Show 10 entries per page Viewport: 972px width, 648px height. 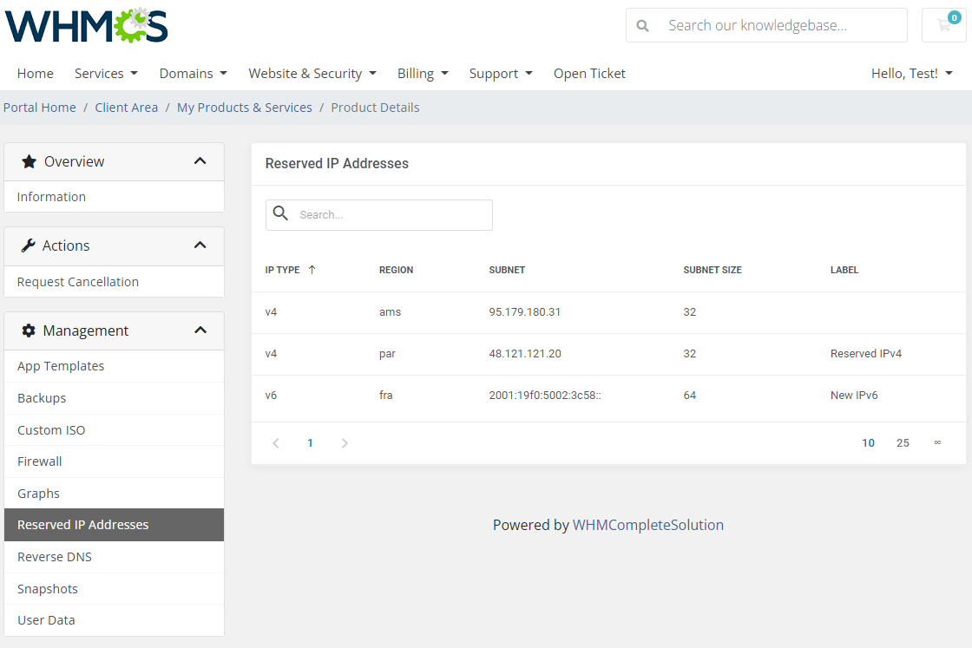click(x=868, y=443)
